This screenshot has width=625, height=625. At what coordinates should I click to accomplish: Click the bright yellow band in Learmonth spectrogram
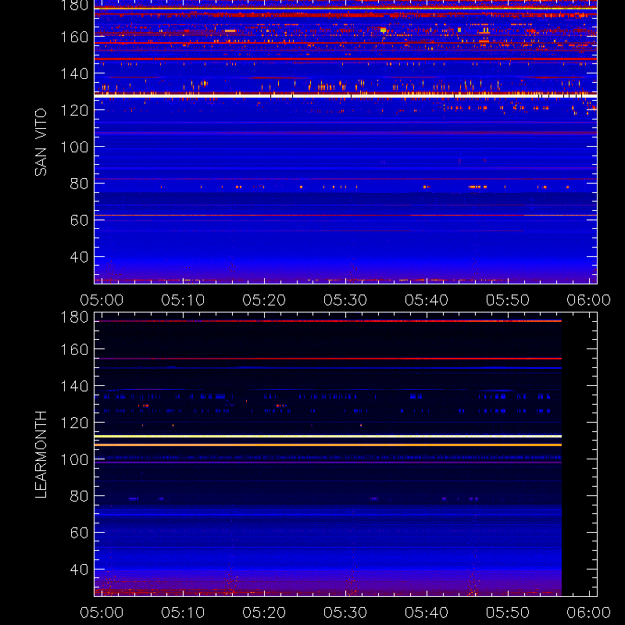click(328, 437)
